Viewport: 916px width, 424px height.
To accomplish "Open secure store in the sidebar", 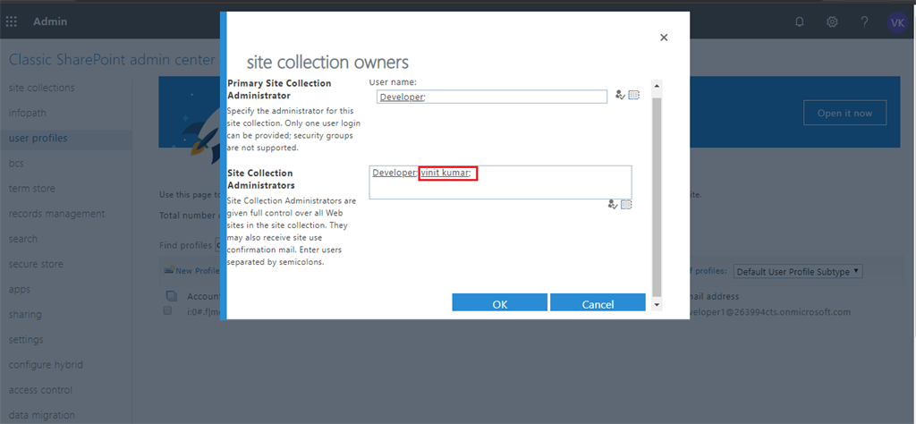I will tap(36, 264).
